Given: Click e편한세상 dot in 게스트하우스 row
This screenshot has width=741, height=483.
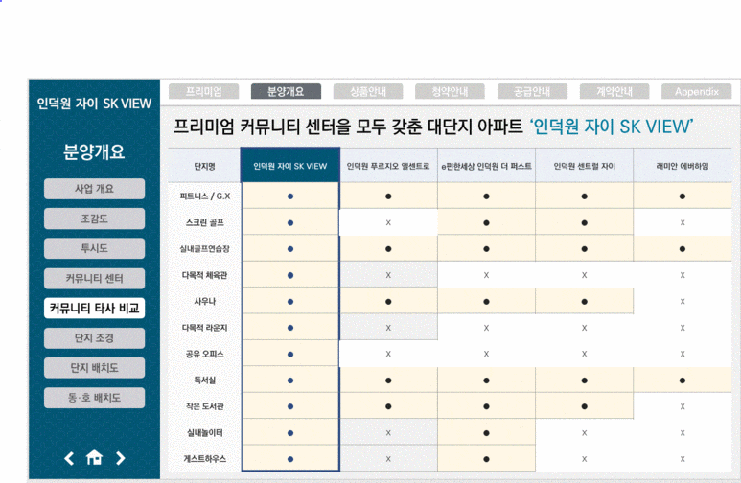Looking at the screenshot, I should point(486,459).
